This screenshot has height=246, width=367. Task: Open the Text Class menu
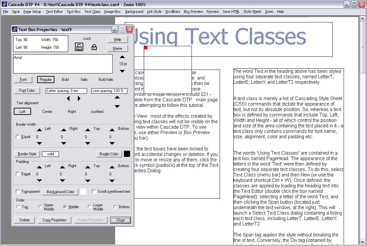tap(92, 12)
